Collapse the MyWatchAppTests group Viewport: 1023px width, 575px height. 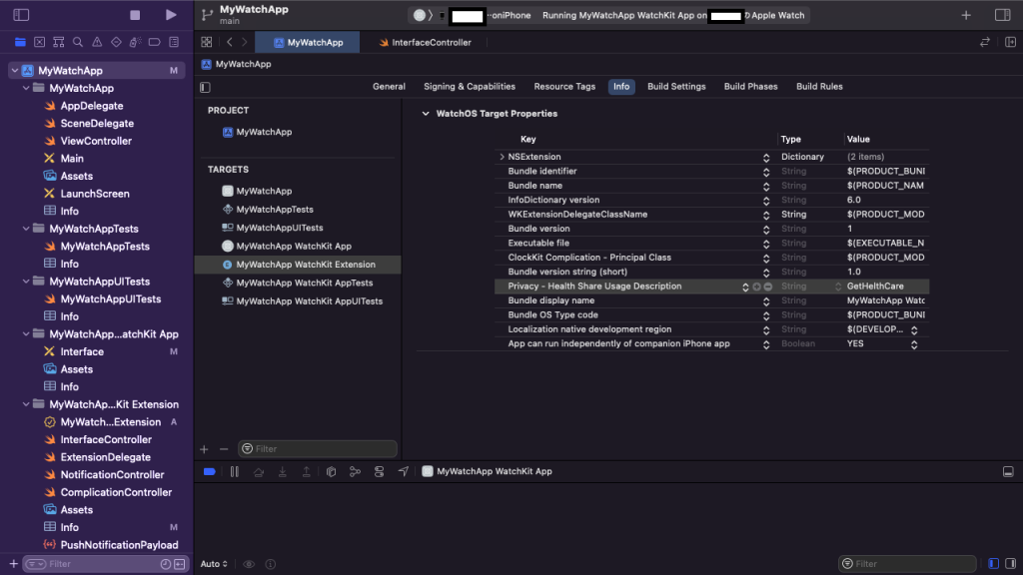pyautogui.click(x=26, y=229)
